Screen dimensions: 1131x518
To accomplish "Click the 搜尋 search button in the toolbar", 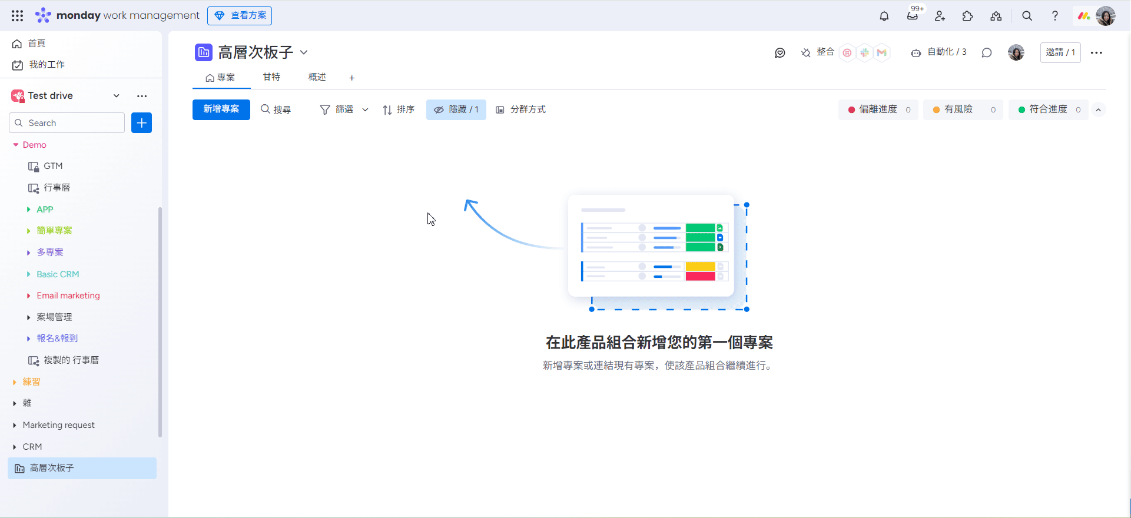I will 276,109.
